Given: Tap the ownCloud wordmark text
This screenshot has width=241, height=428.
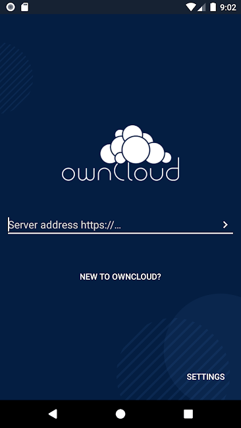Looking at the screenshot, I should click(x=120, y=171).
